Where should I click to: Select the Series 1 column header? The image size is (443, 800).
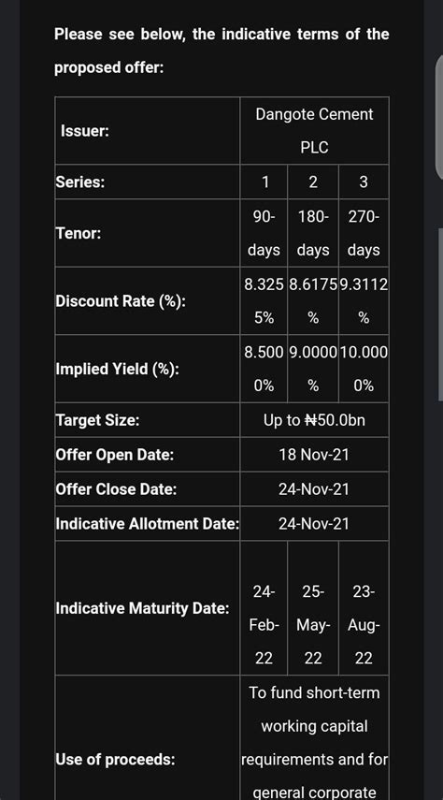(264, 182)
